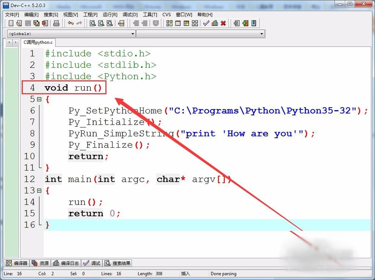375x280 pixels.
Task: Switch to the 编译器 bottom tab
Action: pos(16,263)
